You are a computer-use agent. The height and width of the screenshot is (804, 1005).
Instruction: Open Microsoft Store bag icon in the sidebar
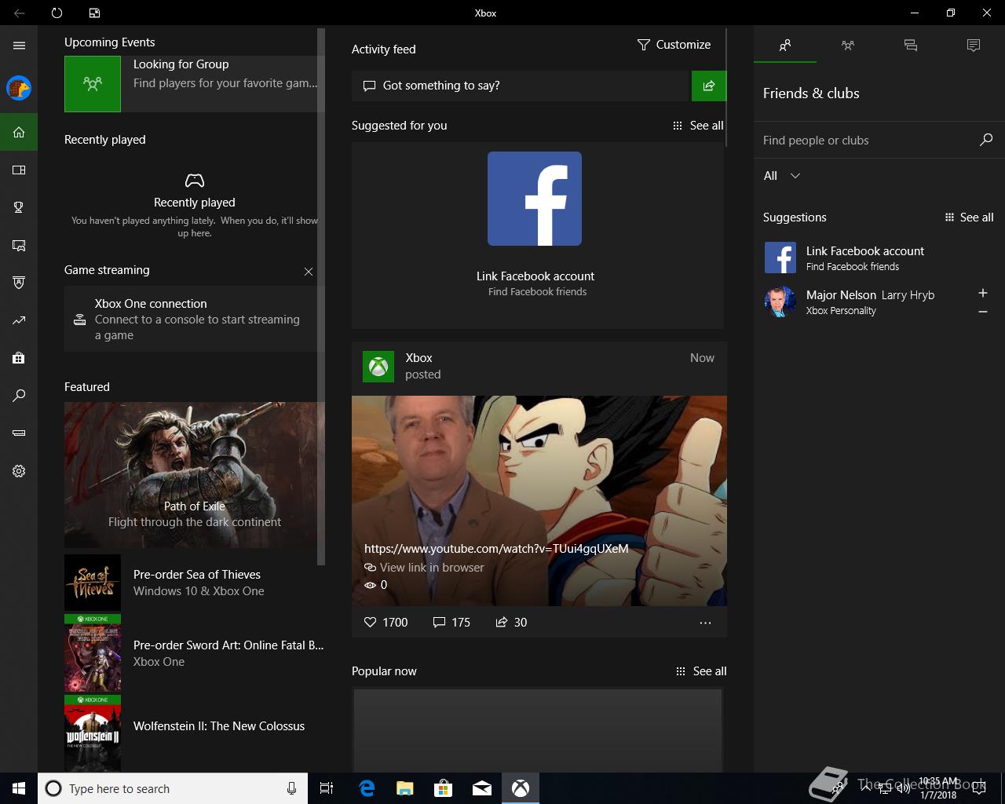(x=19, y=358)
